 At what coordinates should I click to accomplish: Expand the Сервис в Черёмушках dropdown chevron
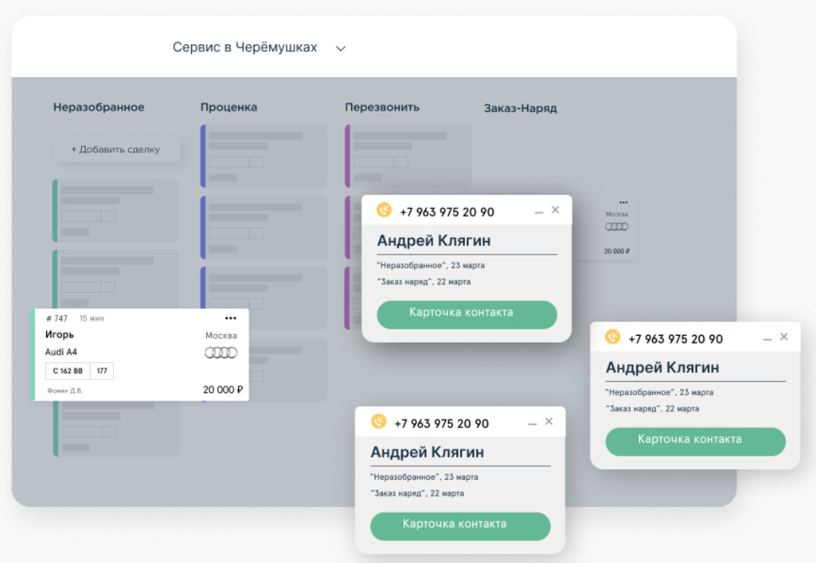click(x=341, y=48)
